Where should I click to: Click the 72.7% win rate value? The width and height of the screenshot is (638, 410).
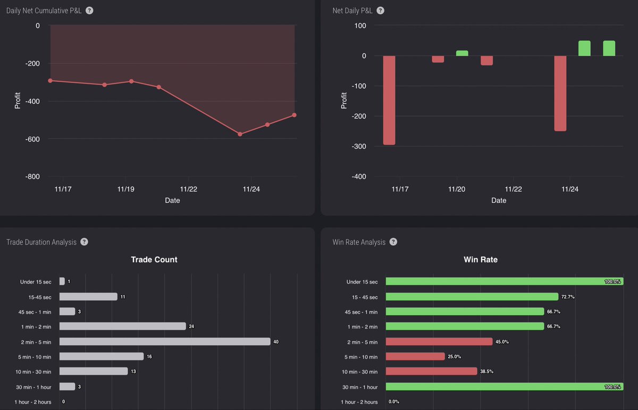[x=568, y=297]
